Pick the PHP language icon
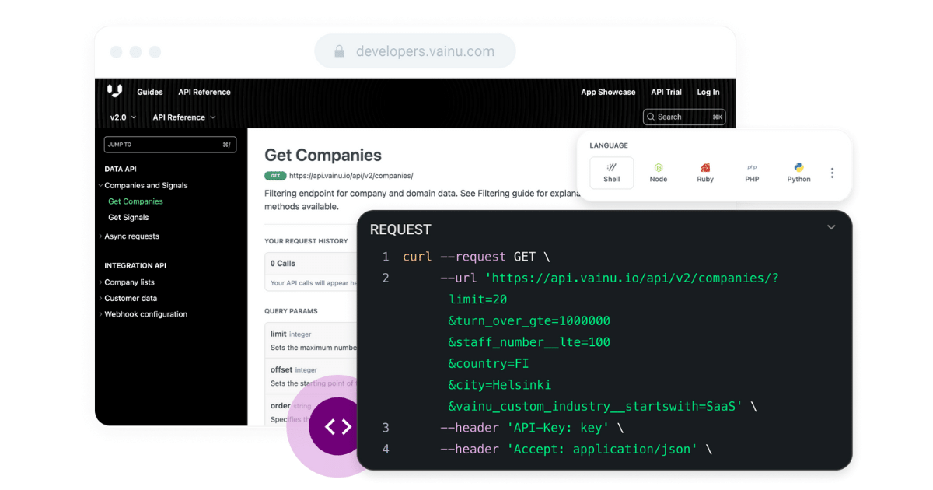Screen dimensions: 933x490 click(x=752, y=167)
